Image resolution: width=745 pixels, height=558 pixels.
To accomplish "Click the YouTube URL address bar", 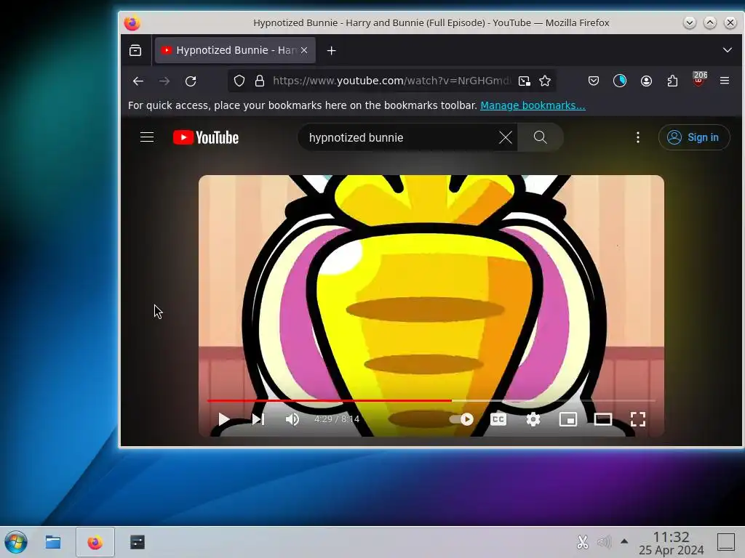I will pyautogui.click(x=391, y=81).
